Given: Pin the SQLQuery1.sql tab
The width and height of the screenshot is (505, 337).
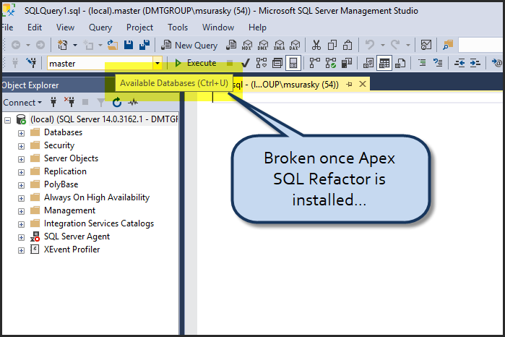Looking at the screenshot, I should 349,85.
